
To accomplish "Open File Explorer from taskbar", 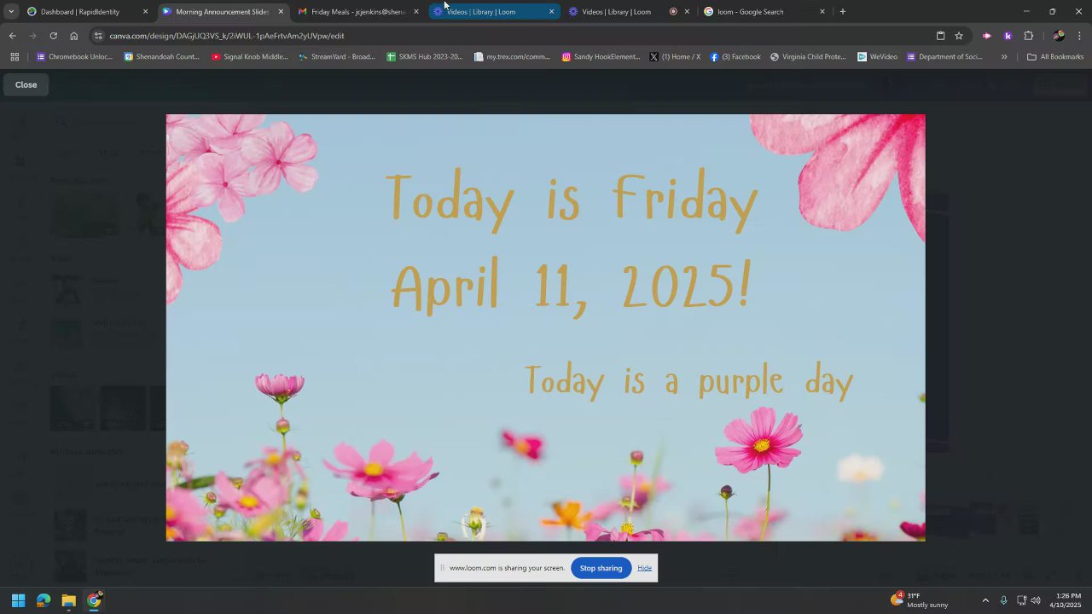I will (x=68, y=600).
